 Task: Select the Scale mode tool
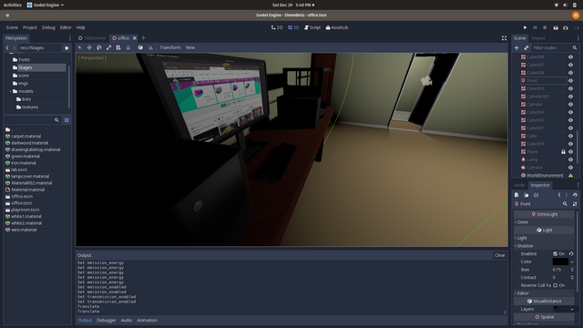[x=108, y=47]
